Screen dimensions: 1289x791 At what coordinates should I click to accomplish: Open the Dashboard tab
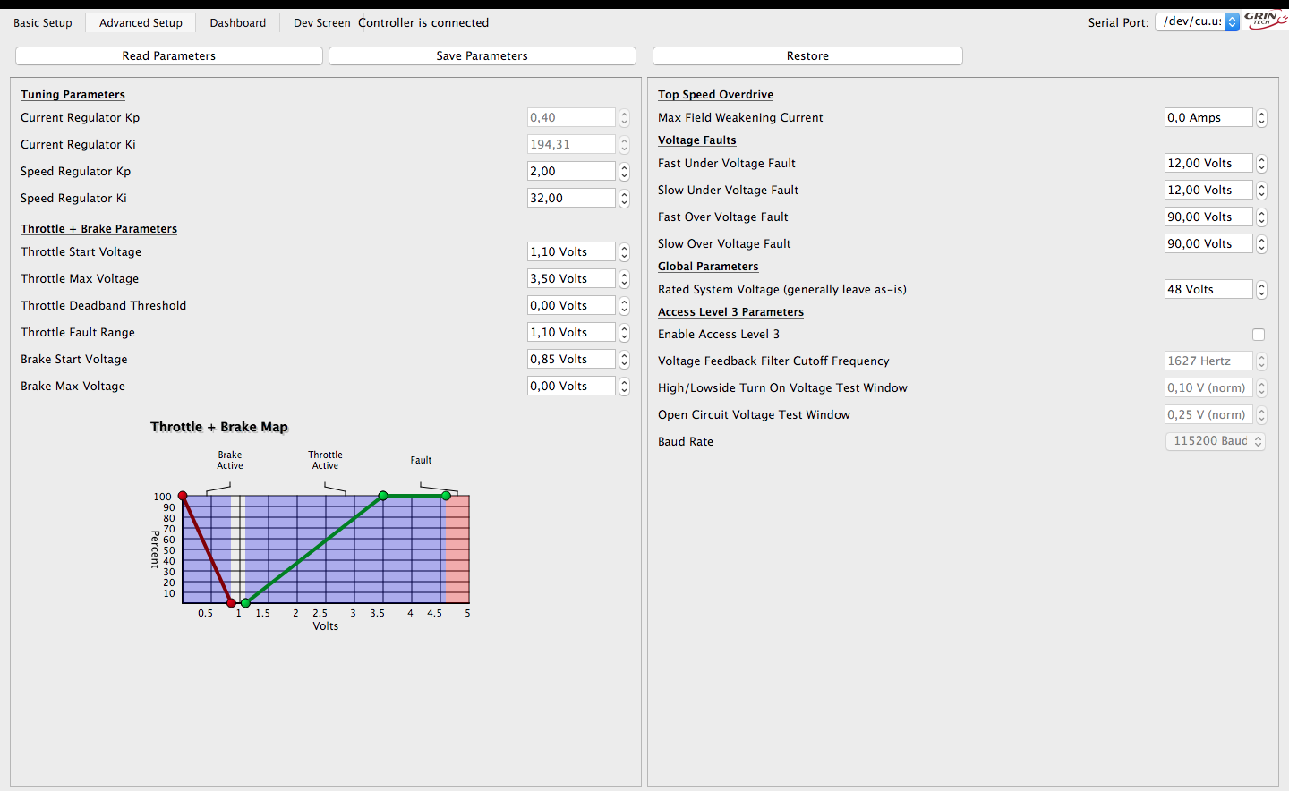(x=237, y=22)
